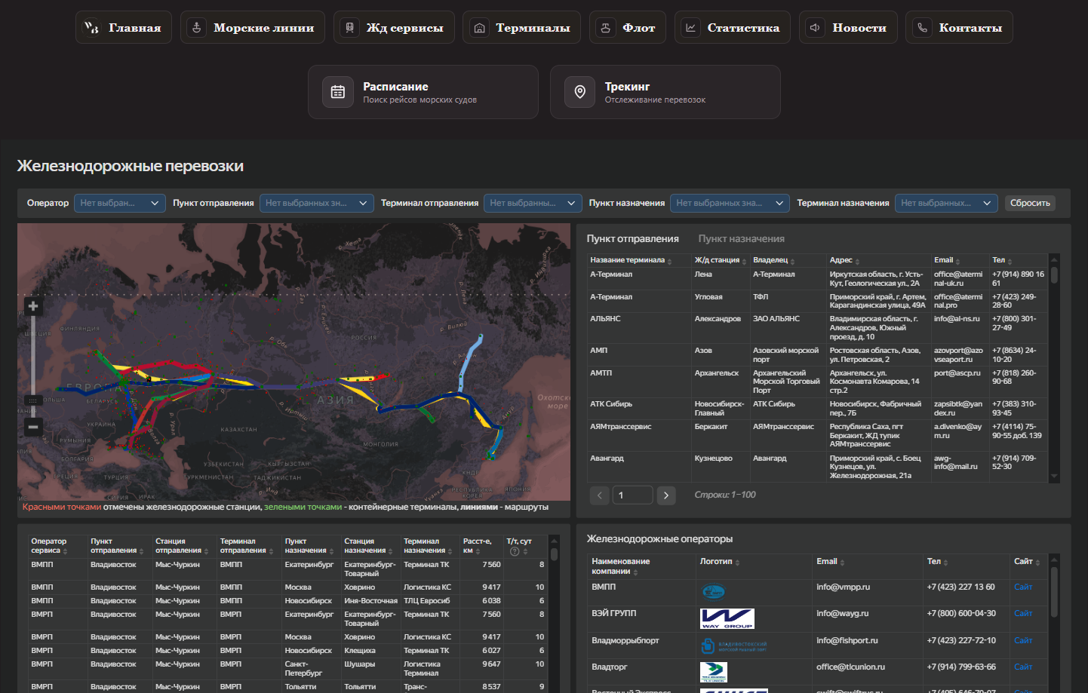Click the Владторг company logo

click(714, 672)
